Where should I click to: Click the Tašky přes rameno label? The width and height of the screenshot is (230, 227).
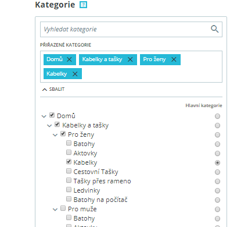[102, 181]
